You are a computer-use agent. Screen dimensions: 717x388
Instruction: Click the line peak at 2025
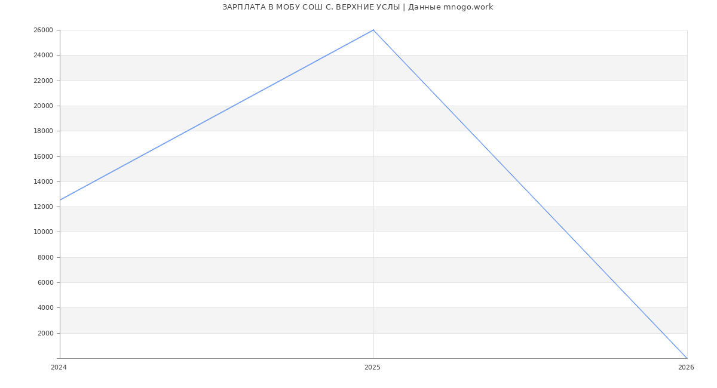pos(373,30)
